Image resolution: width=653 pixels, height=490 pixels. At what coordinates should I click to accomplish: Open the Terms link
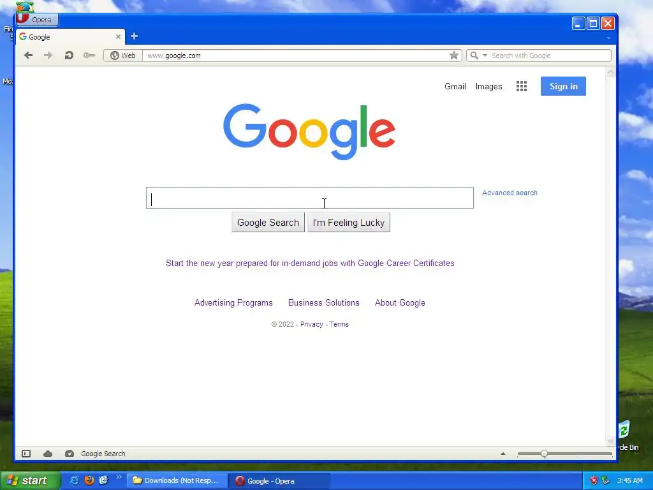point(339,324)
